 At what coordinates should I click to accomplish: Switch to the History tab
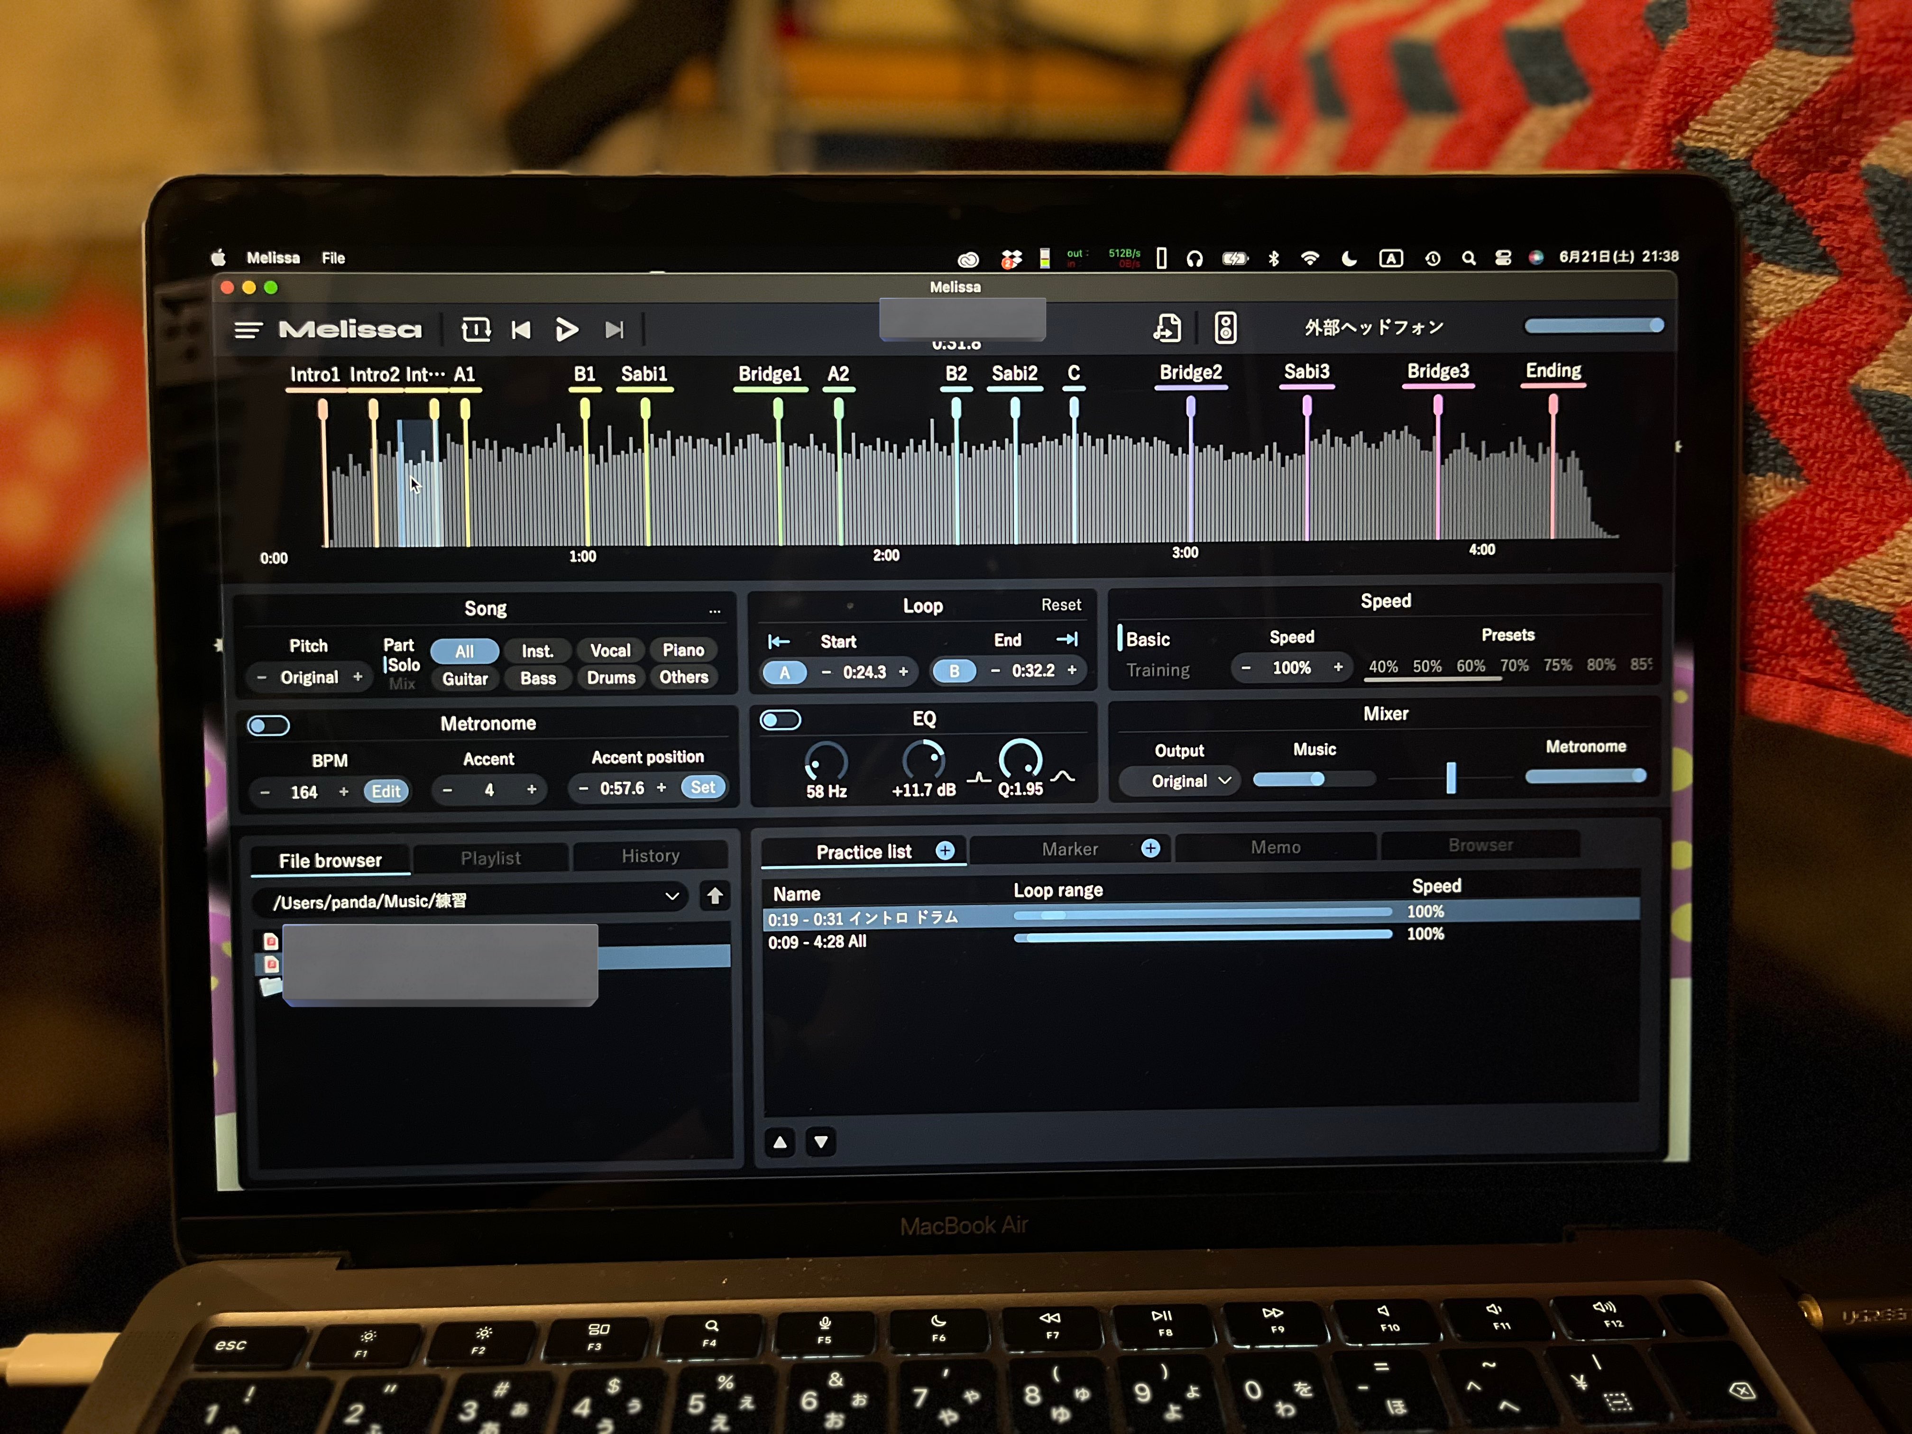pyautogui.click(x=650, y=856)
